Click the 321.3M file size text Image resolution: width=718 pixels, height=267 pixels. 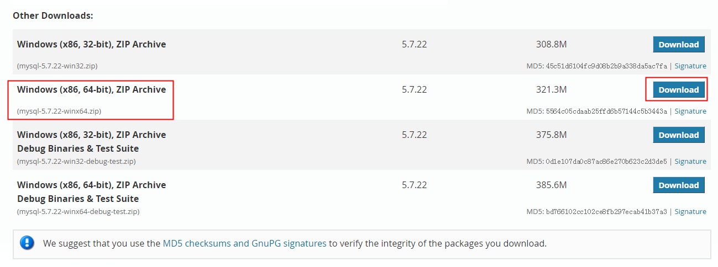click(551, 89)
